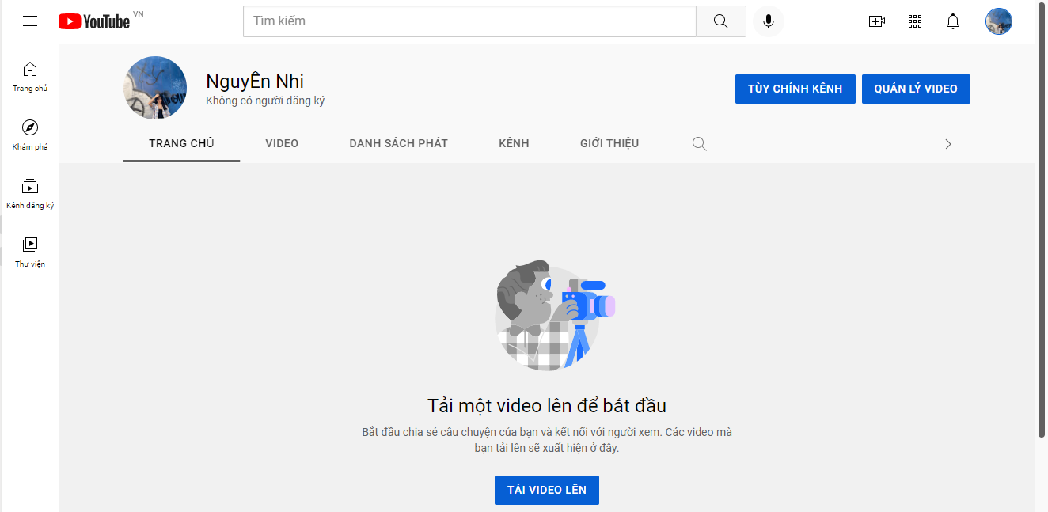Viewport: 1048px width, 512px height.
Task: Open Thư viện library
Action: (x=30, y=252)
